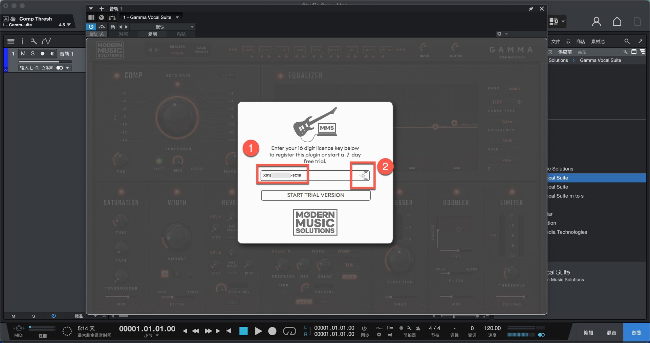Viewport: 650px width, 343px height.
Task: Show automation with the curve icon
Action: click(46, 41)
